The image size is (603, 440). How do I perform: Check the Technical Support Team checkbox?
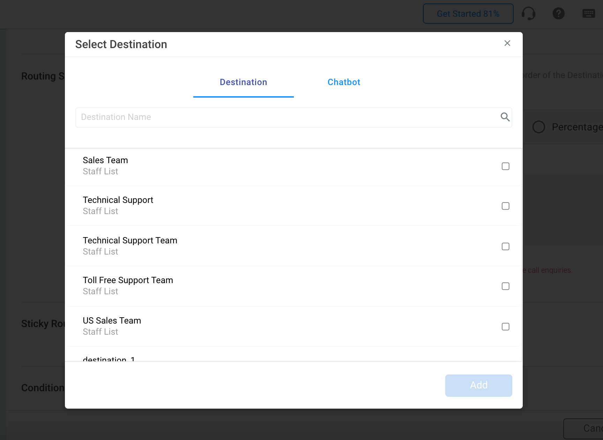click(506, 246)
